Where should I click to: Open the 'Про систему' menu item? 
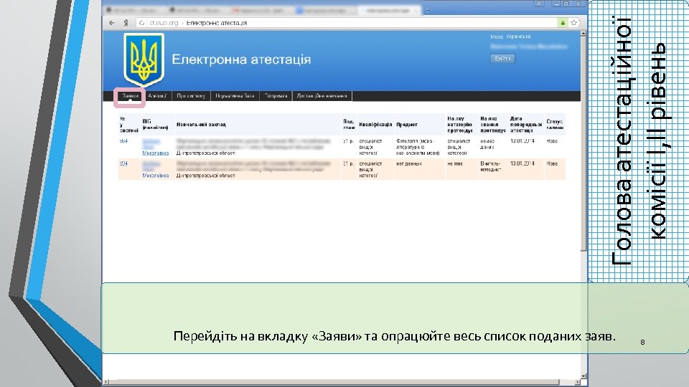click(x=191, y=95)
